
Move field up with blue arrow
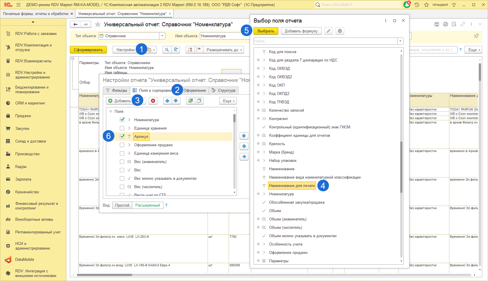167,101
